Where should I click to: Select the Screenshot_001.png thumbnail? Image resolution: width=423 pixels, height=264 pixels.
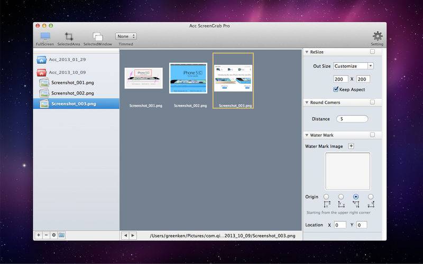coord(144,78)
